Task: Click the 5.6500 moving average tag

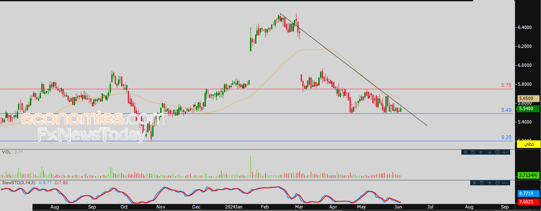Action: pos(529,99)
